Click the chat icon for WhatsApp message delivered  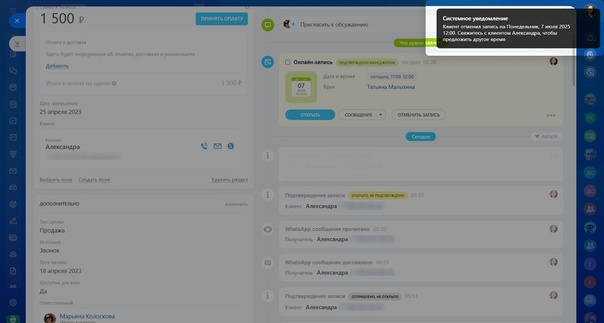pos(268,263)
